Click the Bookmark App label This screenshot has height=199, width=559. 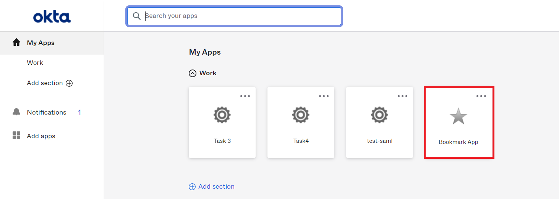tap(459, 142)
